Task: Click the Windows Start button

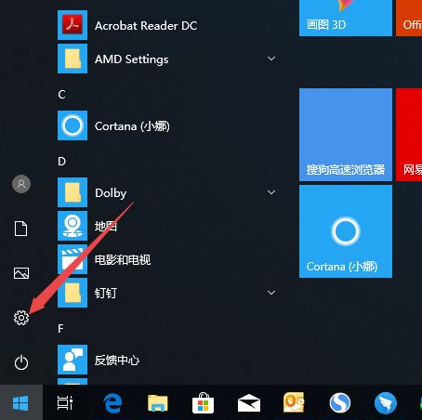Action: pos(21,402)
